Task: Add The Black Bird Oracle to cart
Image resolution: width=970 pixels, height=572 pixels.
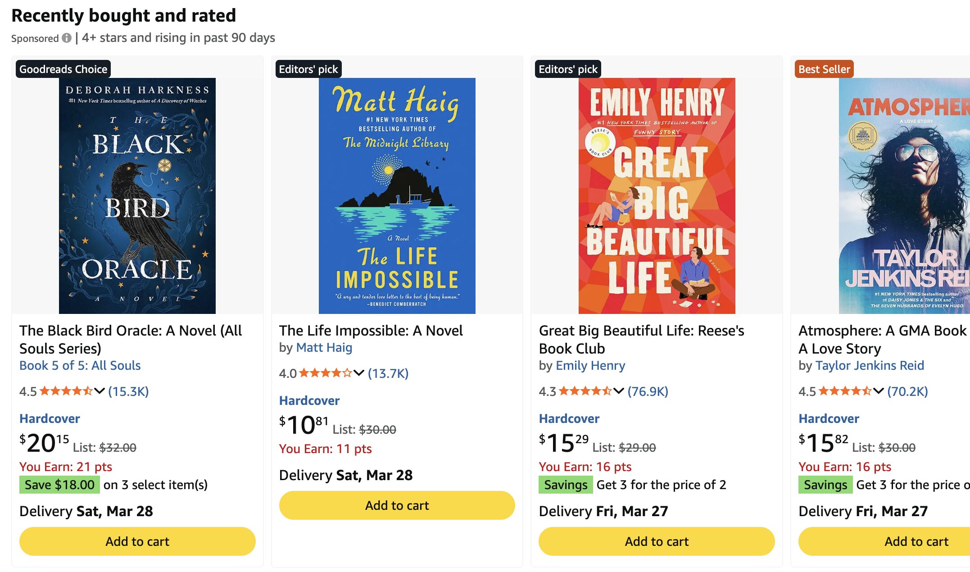Action: (x=136, y=541)
